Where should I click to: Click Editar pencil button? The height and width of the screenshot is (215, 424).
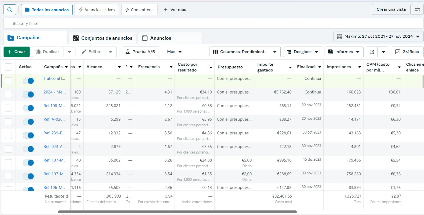click(x=91, y=52)
